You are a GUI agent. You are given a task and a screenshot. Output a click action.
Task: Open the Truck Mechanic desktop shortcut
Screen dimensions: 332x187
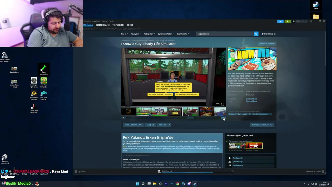click(x=44, y=70)
